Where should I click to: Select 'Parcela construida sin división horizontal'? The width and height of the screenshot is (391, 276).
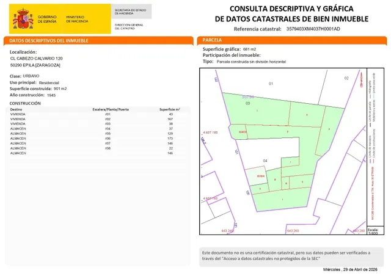point(251,62)
